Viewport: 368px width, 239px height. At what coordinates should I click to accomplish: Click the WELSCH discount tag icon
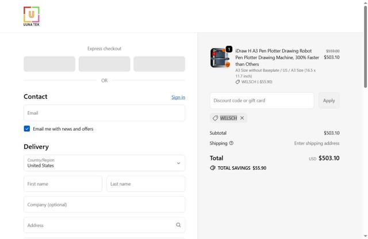[216, 118]
